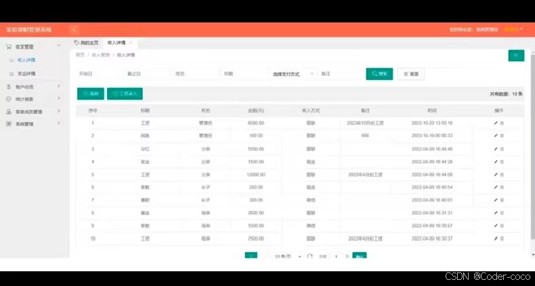Delete the 奖金 1500.00 row via its trash icon
Image resolution: width=535 pixels, height=286 pixels.
click(502, 162)
